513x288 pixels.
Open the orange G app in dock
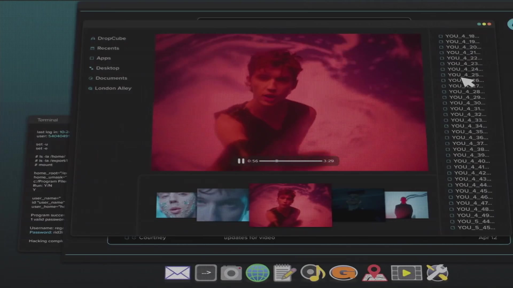point(344,273)
